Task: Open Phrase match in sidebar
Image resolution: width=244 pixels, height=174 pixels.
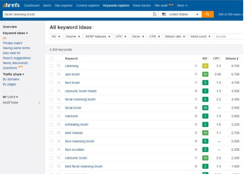Action: point(12,43)
